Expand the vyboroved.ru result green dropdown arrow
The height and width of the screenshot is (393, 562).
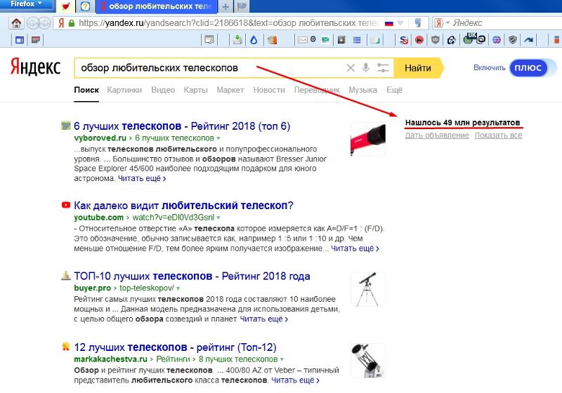click(x=218, y=138)
